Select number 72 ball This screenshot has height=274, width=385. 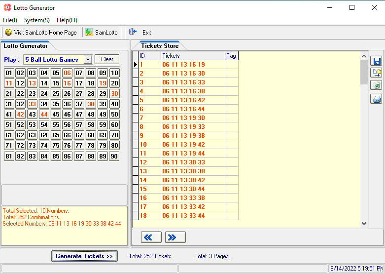(x=20, y=145)
